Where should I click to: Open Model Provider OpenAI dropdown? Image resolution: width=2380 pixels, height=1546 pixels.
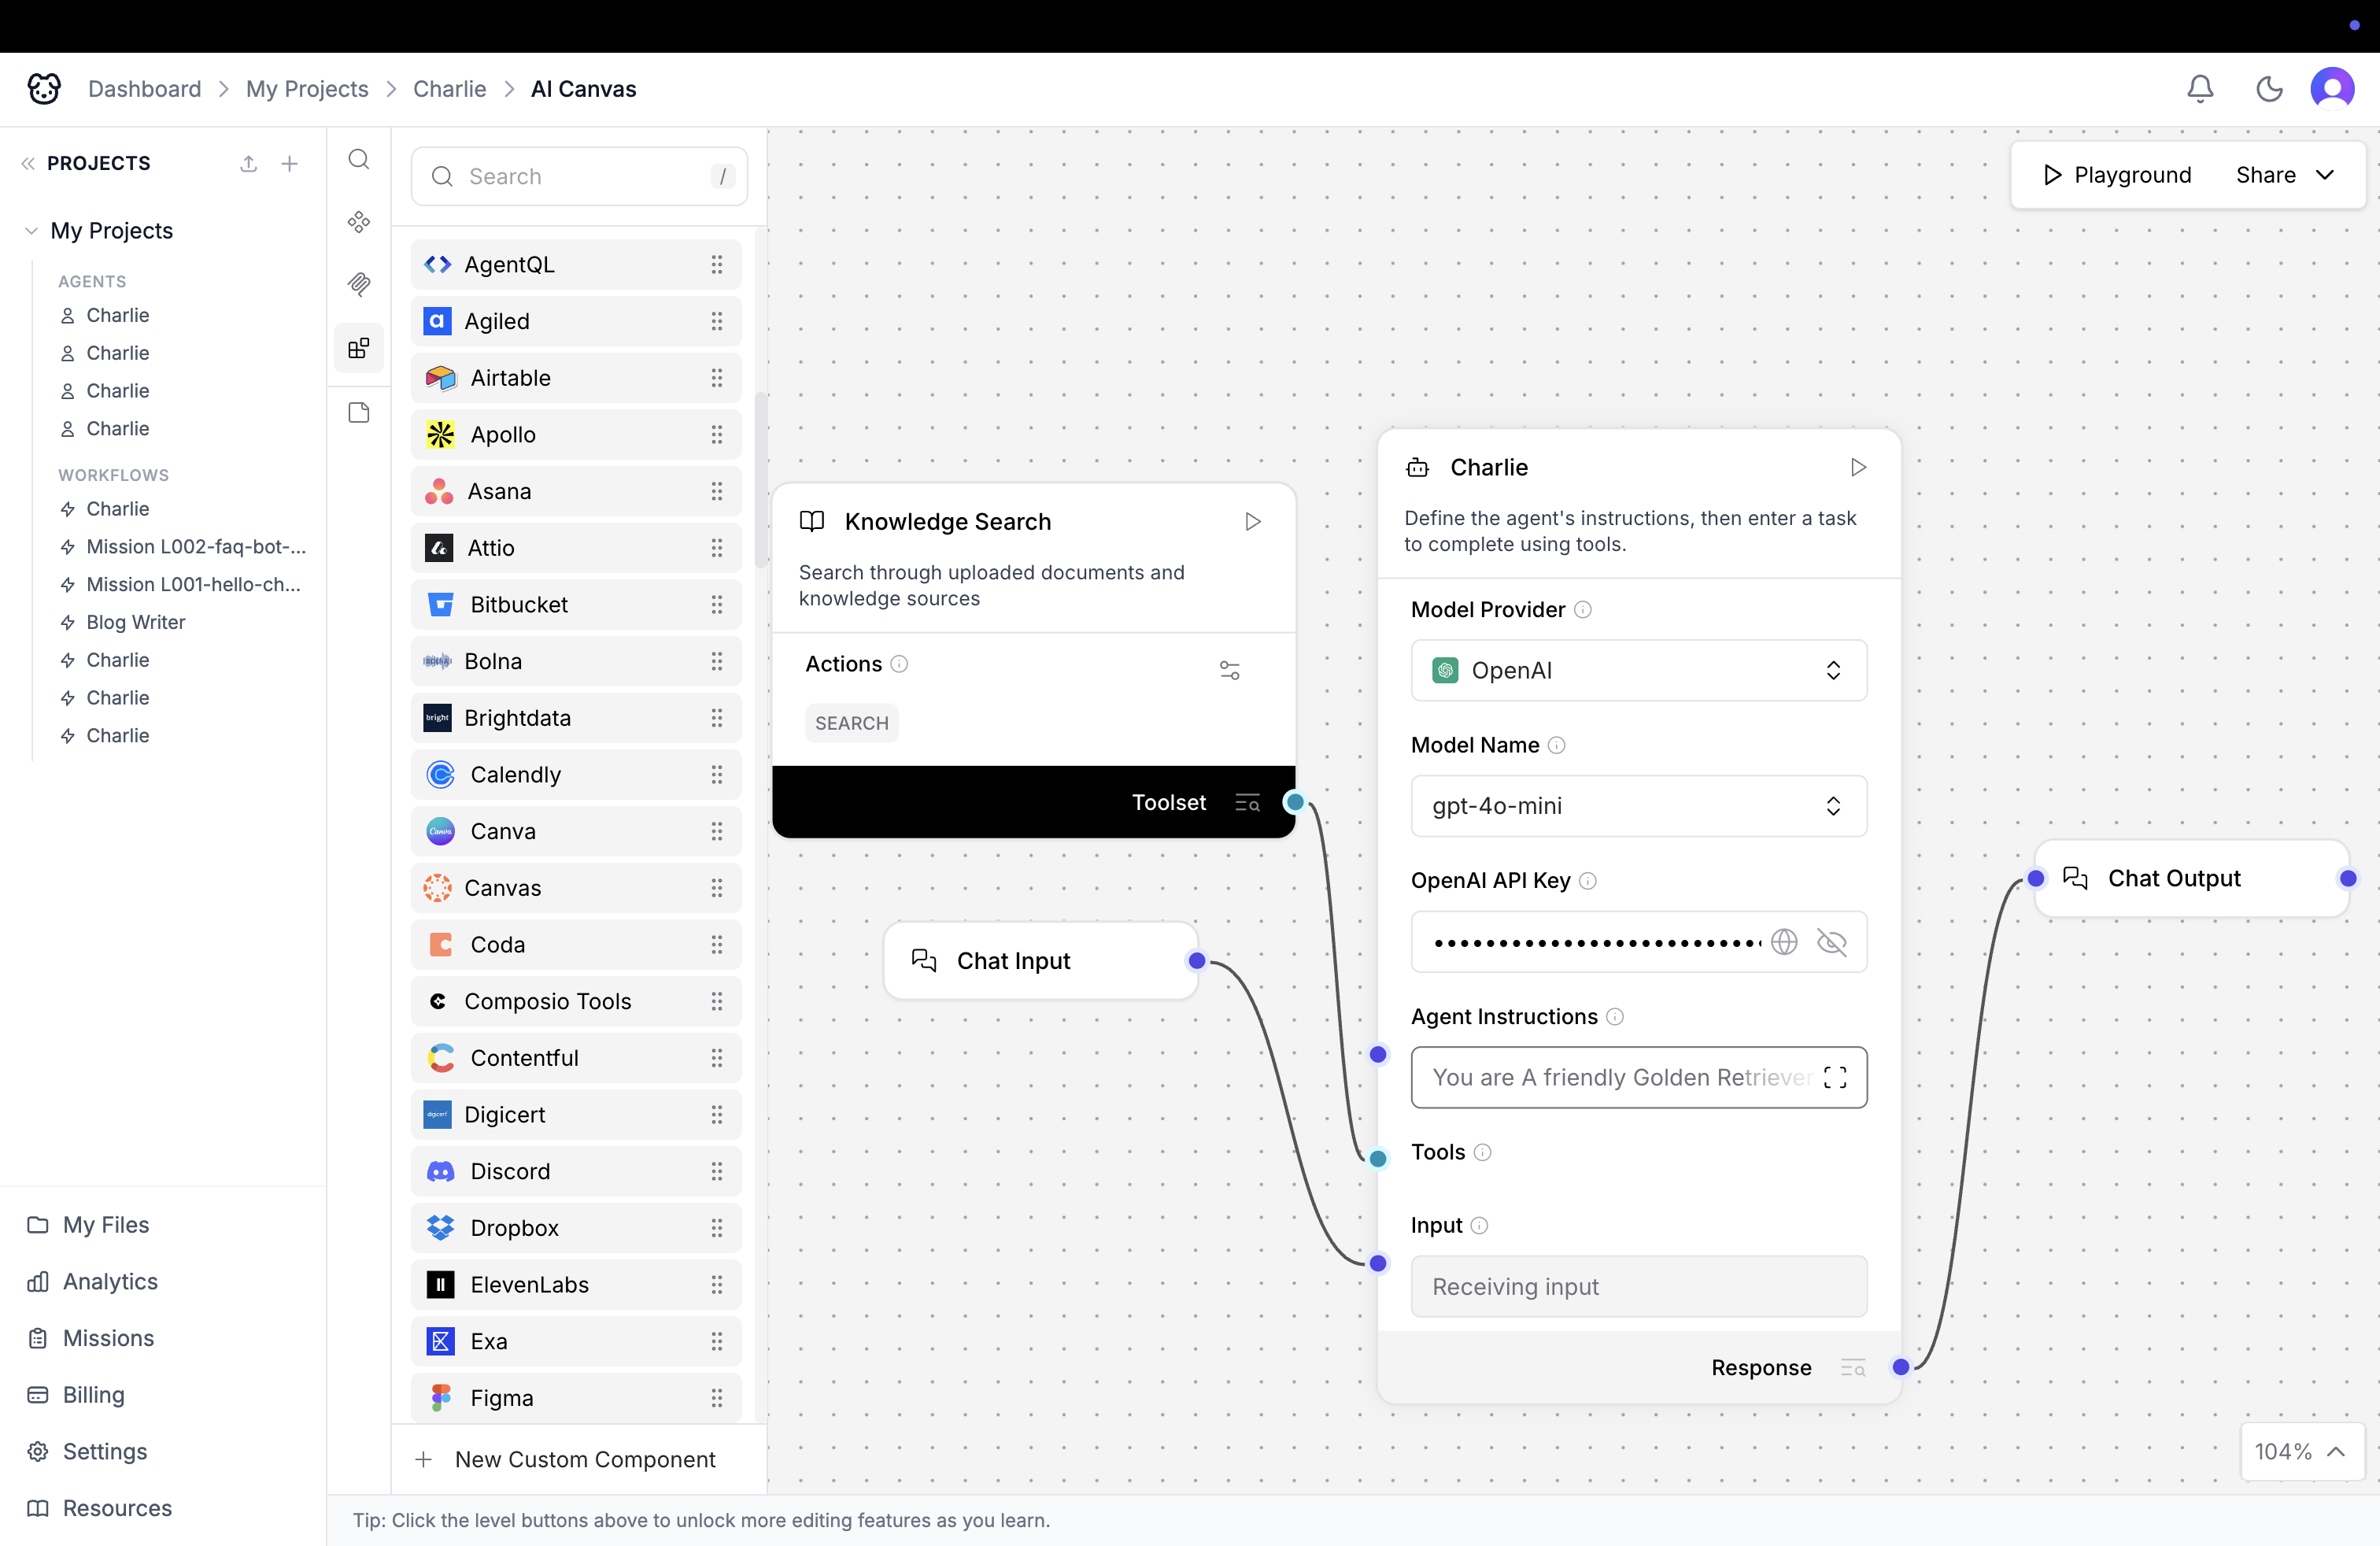pyautogui.click(x=1638, y=670)
